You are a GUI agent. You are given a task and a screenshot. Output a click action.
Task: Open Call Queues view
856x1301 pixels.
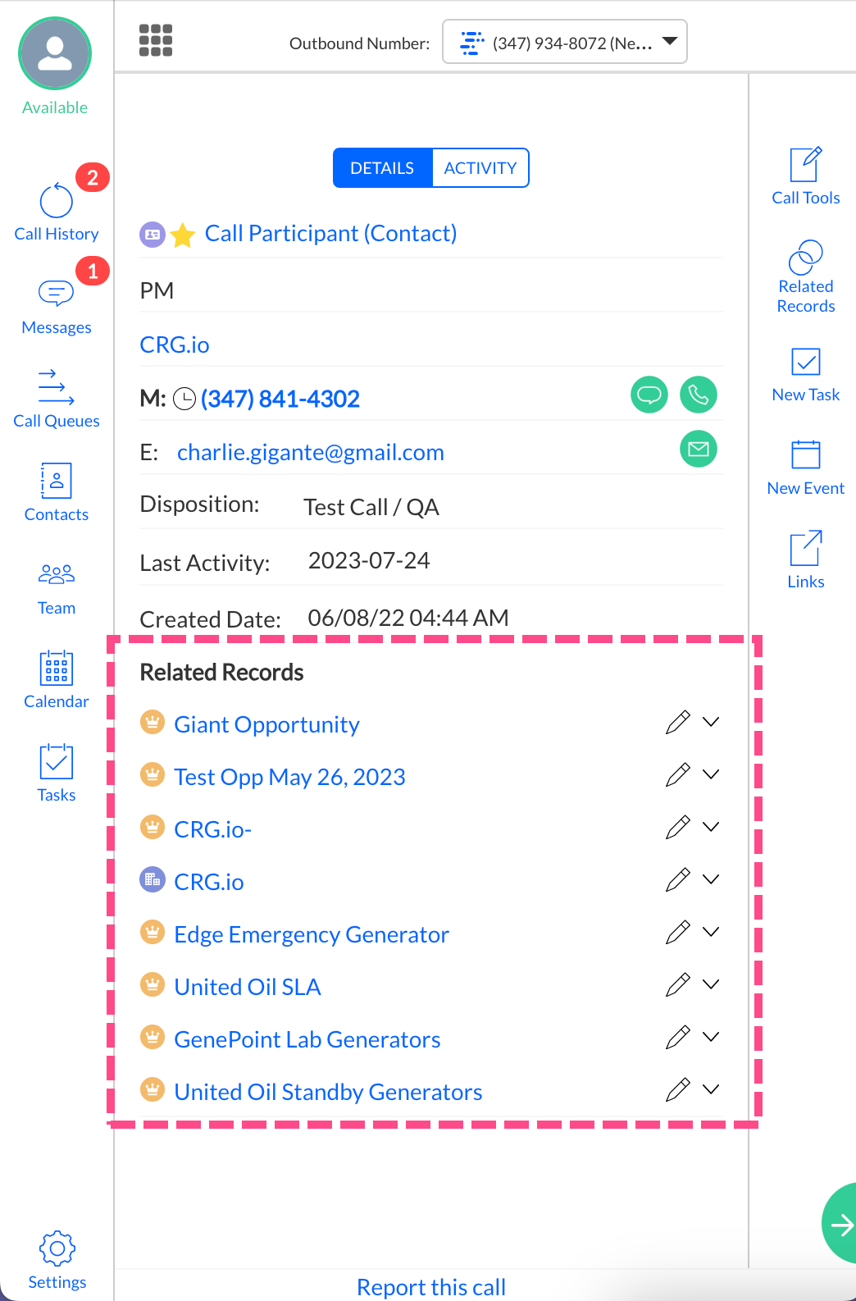56,399
